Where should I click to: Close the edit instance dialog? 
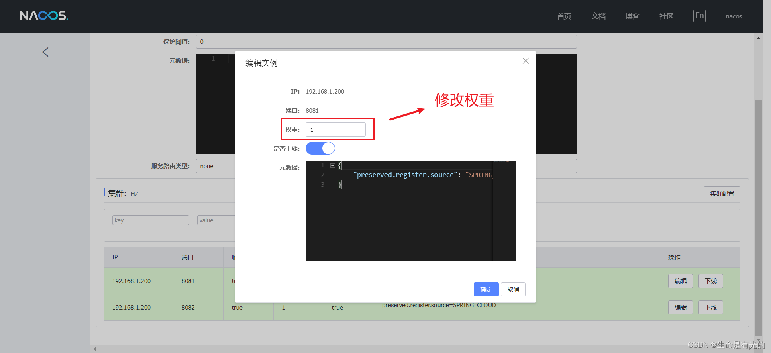pyautogui.click(x=526, y=61)
